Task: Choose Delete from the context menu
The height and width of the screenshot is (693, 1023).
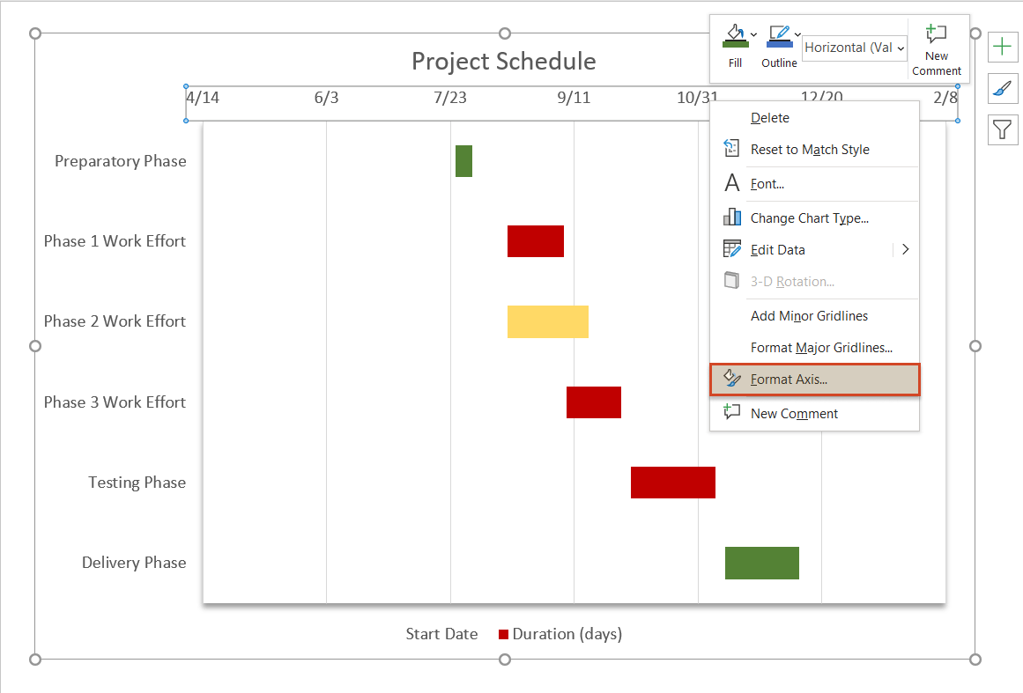Action: (x=770, y=117)
